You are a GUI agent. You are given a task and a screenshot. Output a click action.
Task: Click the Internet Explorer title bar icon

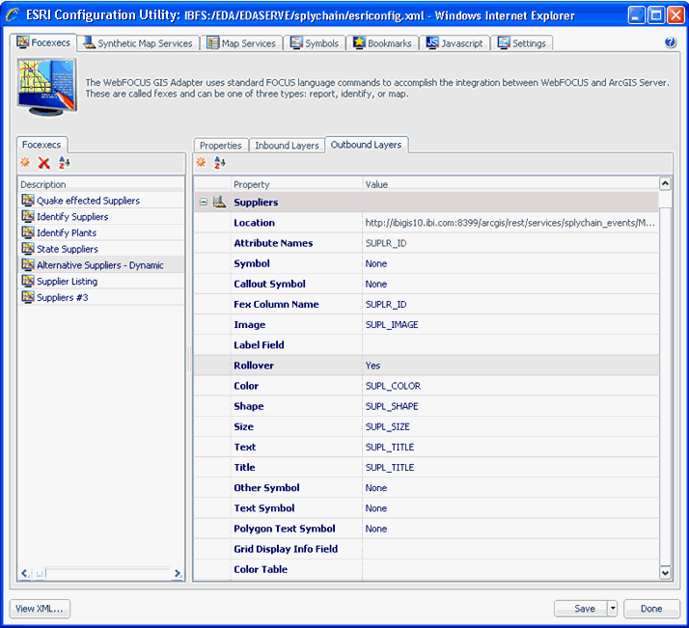tap(14, 15)
